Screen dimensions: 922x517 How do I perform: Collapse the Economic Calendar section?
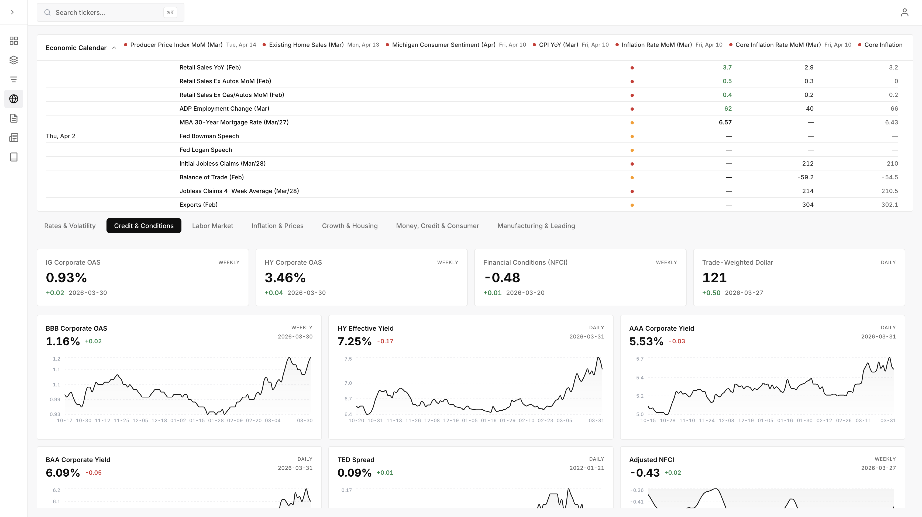click(114, 48)
